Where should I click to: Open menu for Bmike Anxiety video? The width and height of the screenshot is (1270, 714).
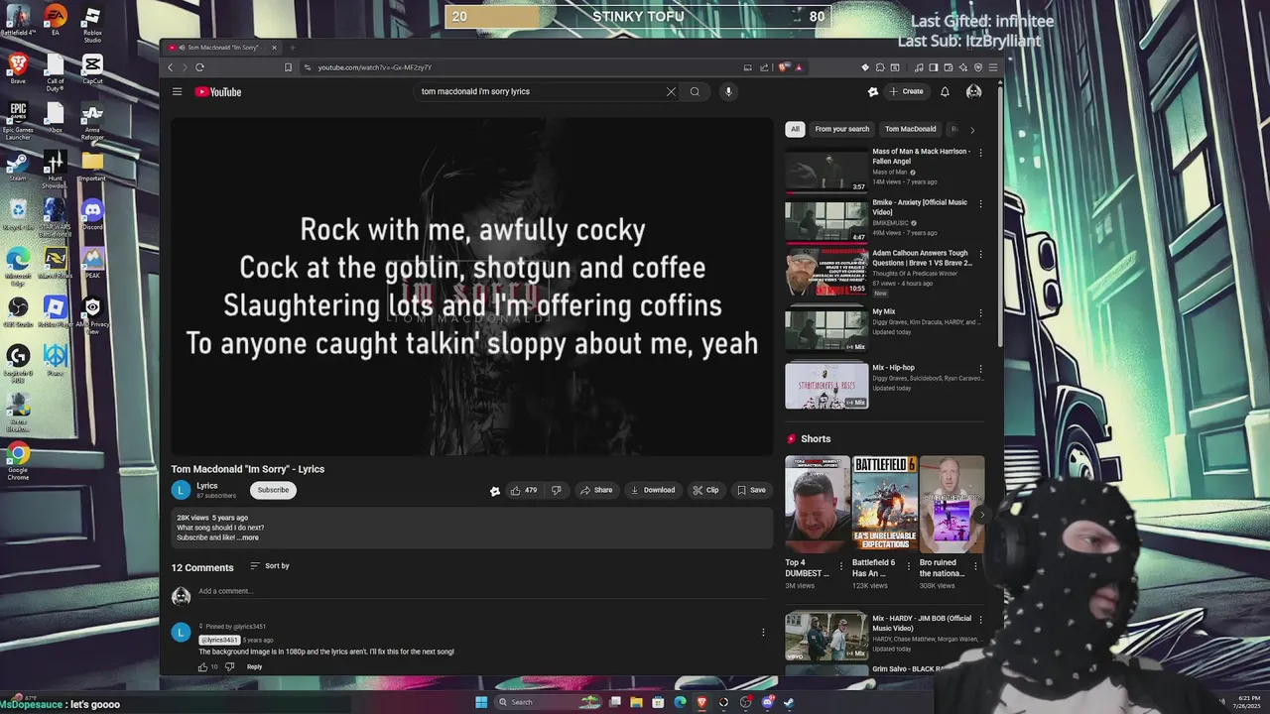click(980, 203)
